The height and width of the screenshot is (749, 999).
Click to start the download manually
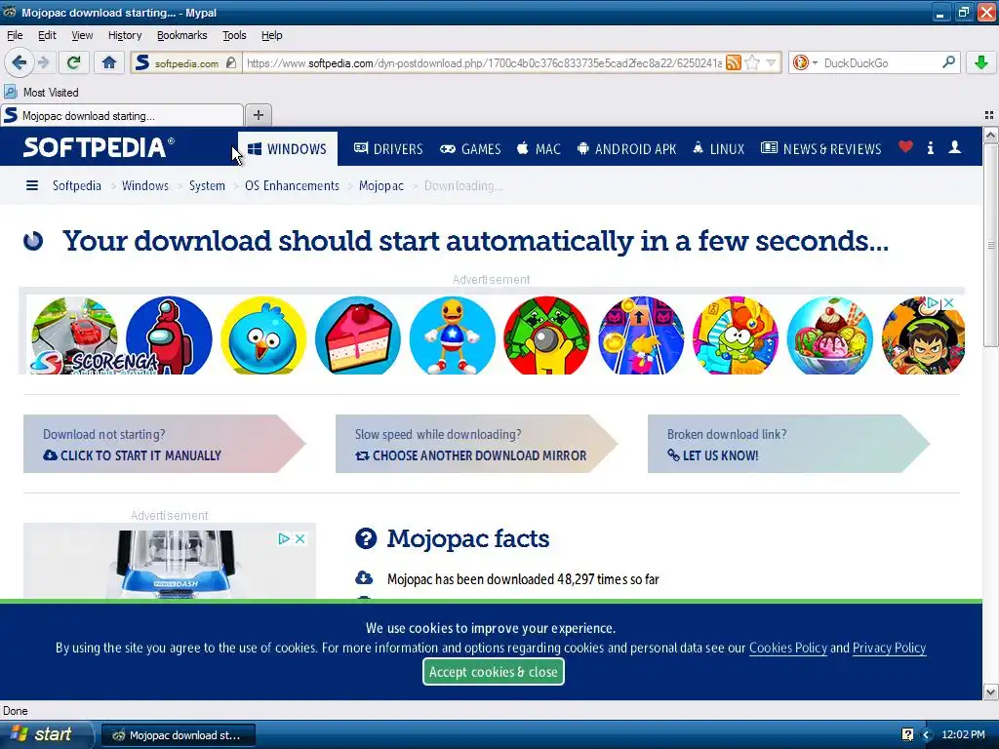click(x=164, y=444)
